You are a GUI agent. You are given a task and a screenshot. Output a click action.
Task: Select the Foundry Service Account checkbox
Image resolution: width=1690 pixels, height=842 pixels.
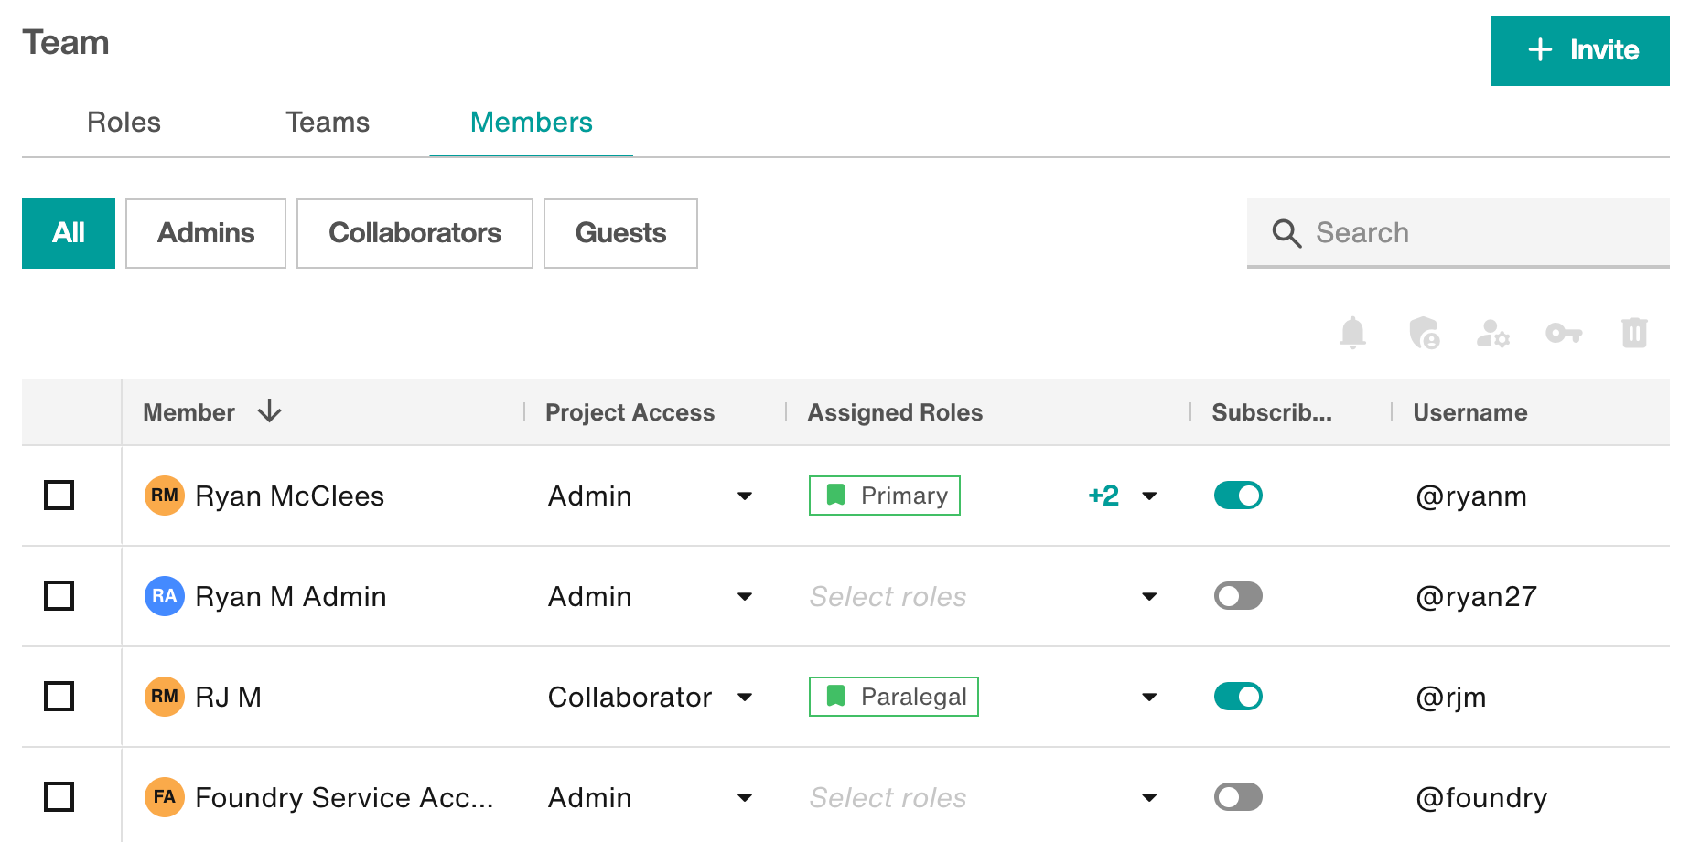coord(59,797)
